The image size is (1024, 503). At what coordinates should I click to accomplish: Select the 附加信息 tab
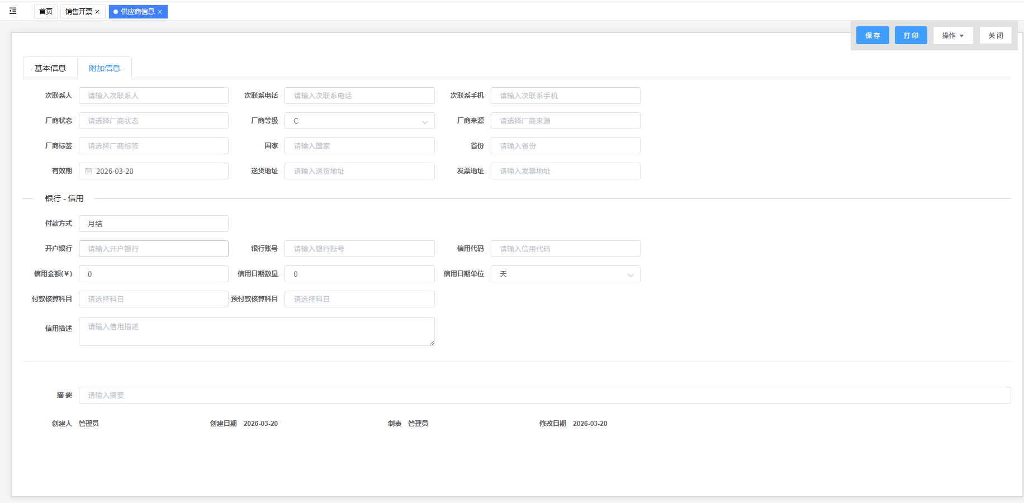pos(105,68)
